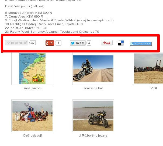Click the 'V cíli' caption
The height and width of the screenshot is (146, 163).
tap(154, 88)
